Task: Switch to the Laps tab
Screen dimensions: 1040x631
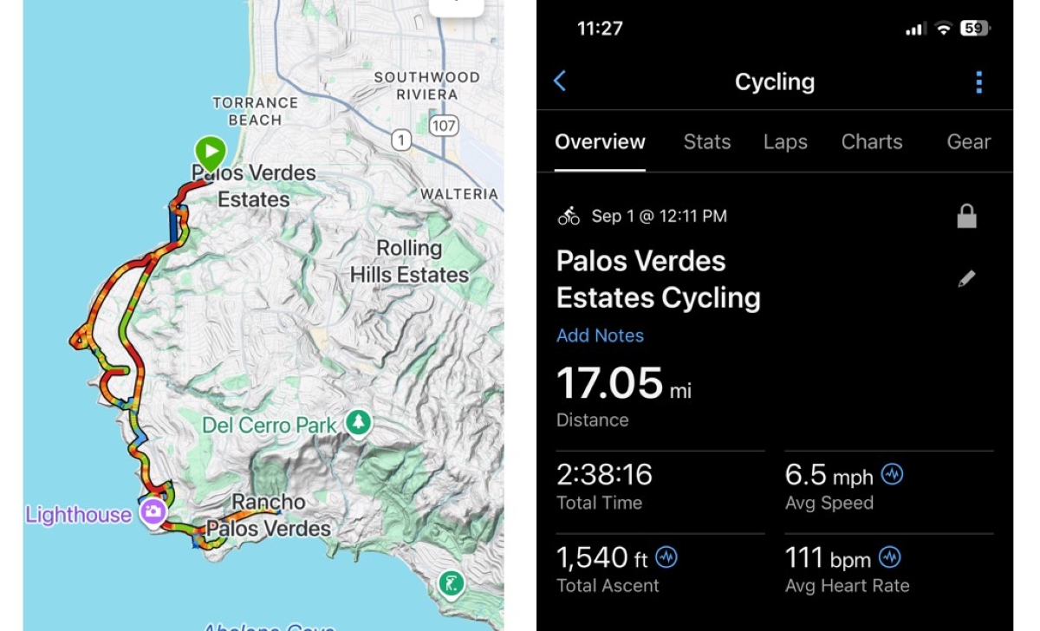Action: click(x=785, y=142)
